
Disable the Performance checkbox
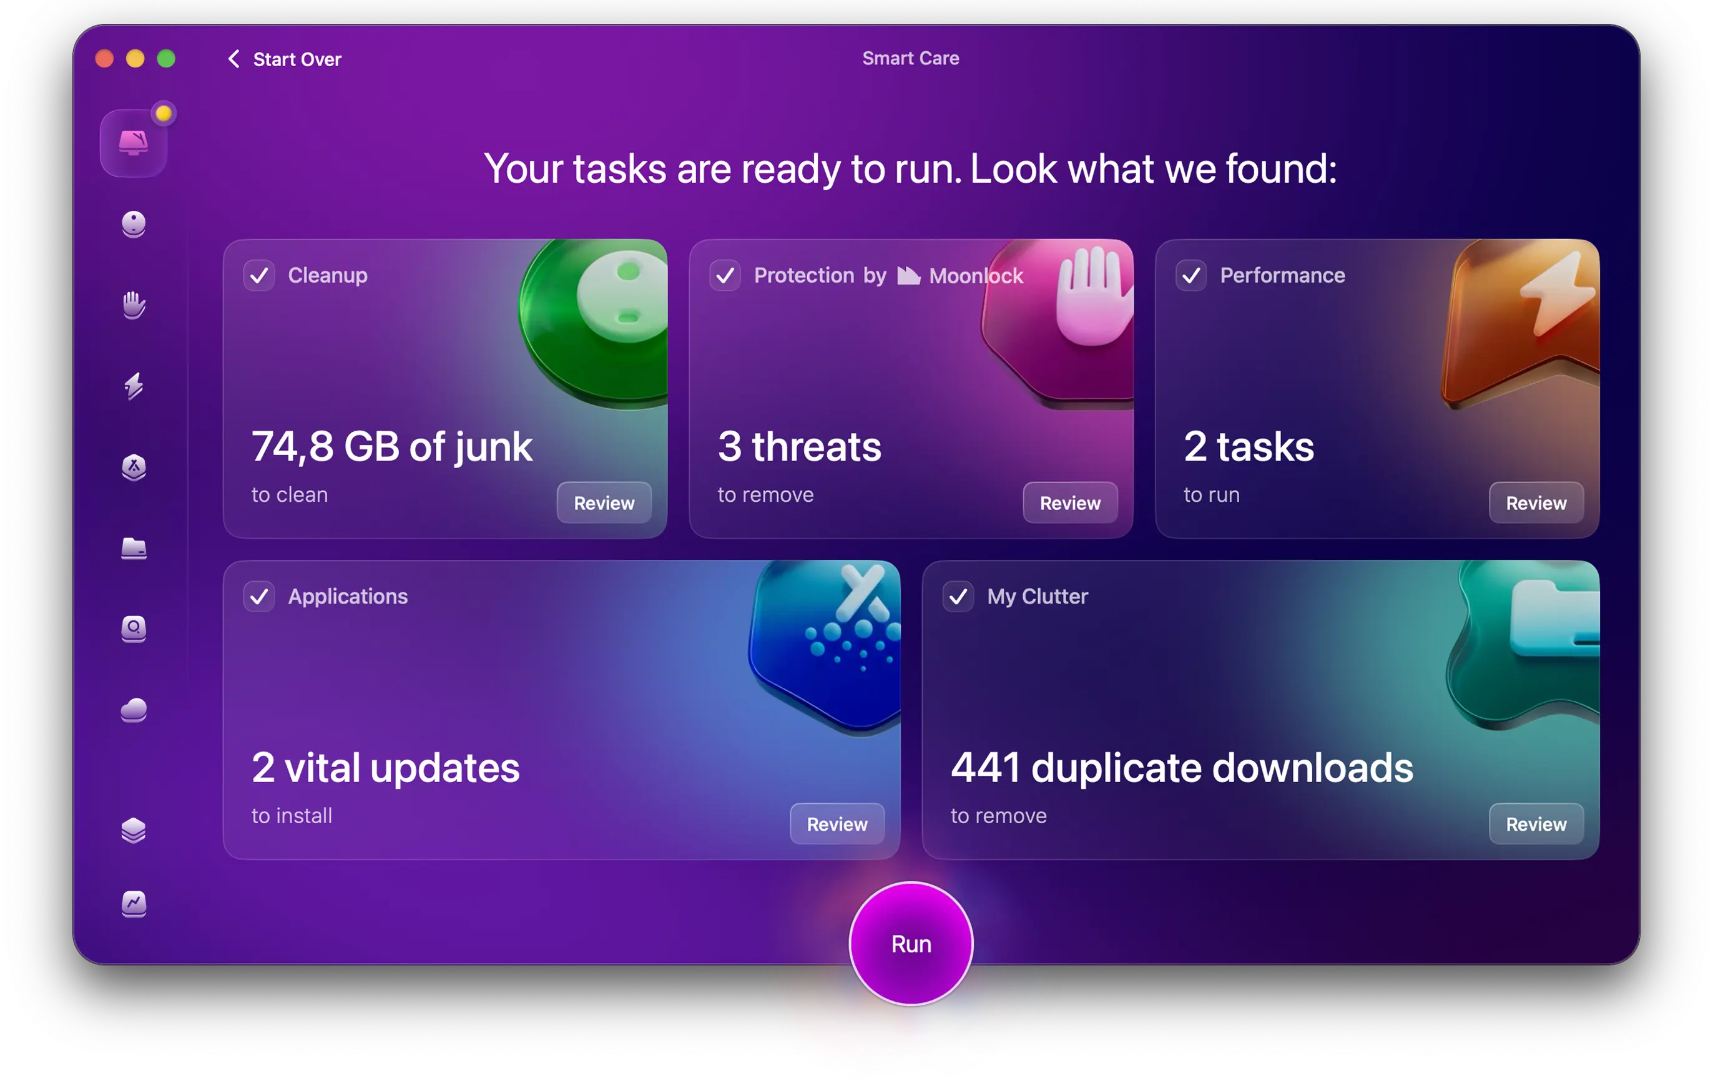coord(1191,275)
